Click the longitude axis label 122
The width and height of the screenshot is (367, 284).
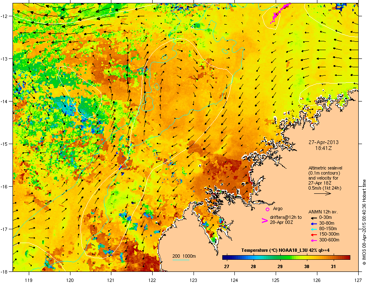point(152,280)
